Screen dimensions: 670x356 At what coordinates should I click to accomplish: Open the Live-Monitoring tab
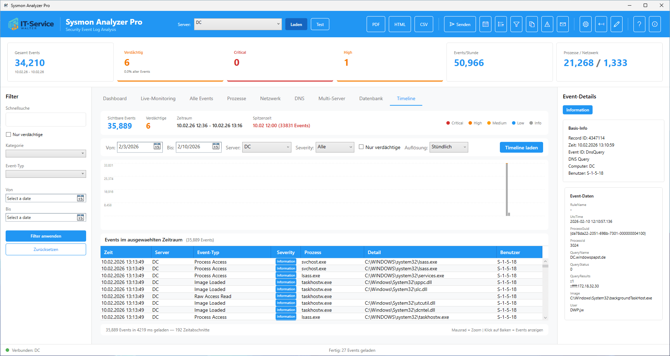(x=158, y=98)
